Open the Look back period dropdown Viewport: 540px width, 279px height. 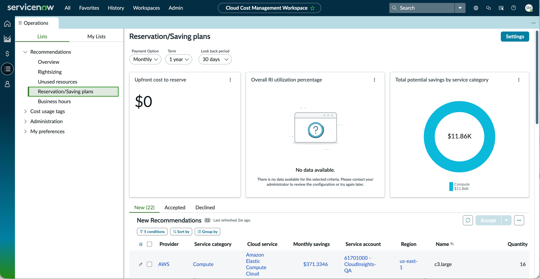[x=215, y=59]
